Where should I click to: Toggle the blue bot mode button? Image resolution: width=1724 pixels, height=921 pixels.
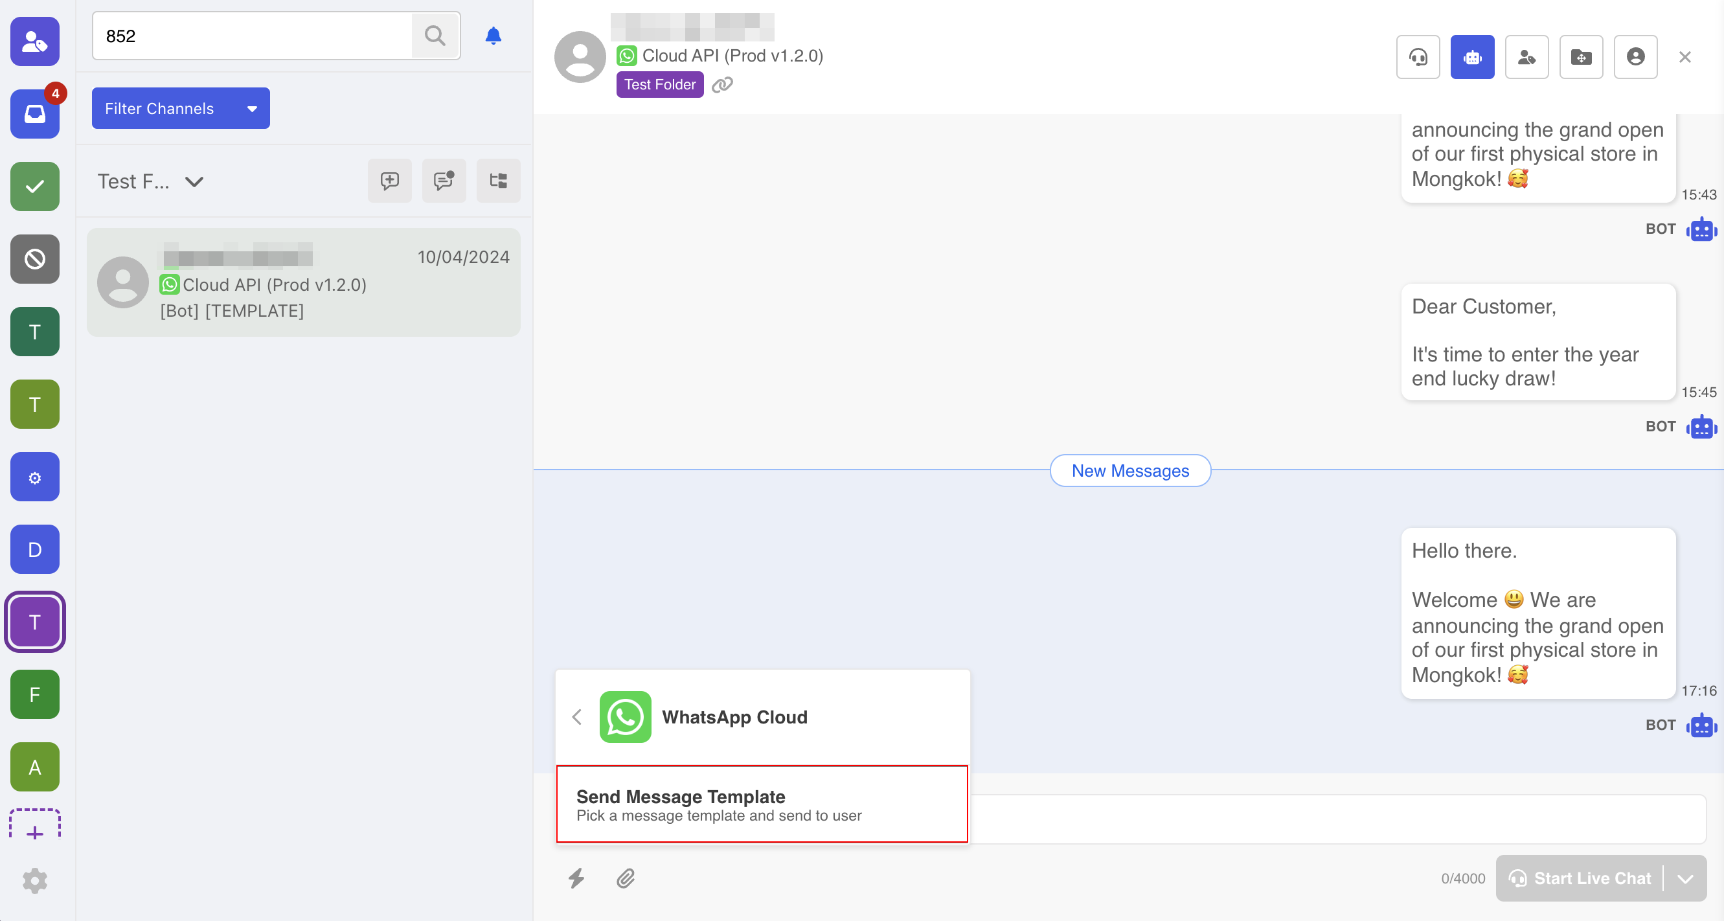pyautogui.click(x=1471, y=57)
